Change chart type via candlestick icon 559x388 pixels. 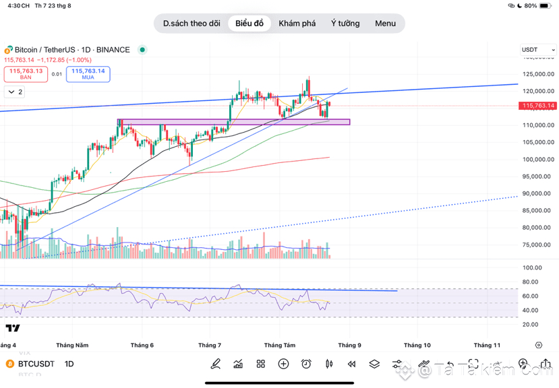tap(329, 364)
